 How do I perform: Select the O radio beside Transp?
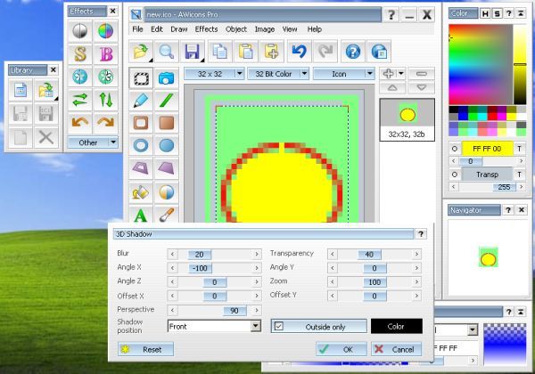click(454, 175)
